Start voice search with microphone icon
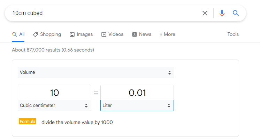Screen dimensions: 260x140 coord(222,13)
